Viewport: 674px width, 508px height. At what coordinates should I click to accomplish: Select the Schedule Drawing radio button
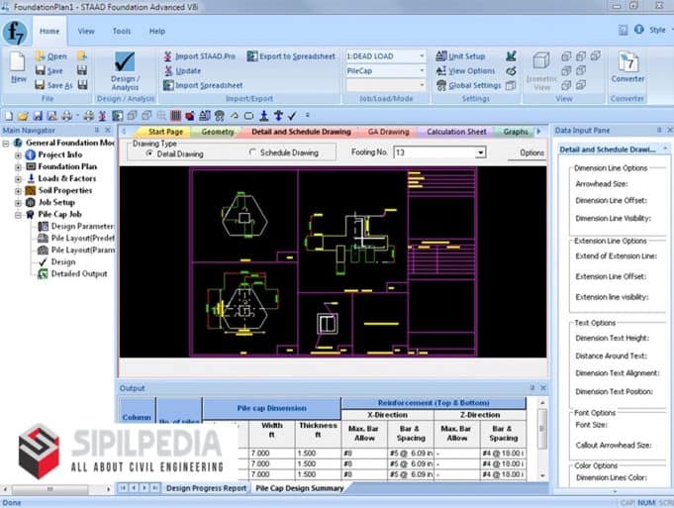(x=251, y=153)
